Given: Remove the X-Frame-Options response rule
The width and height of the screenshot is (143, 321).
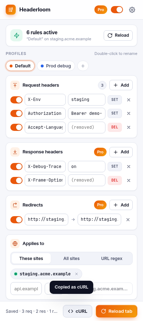Looking at the screenshot, I should pos(129,180).
